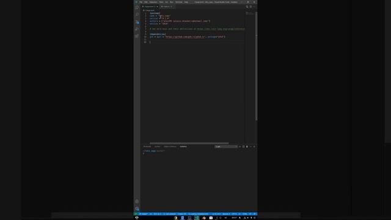The height and width of the screenshot is (220, 391).
Task: Open the Run and Debug view
Action: [137, 29]
